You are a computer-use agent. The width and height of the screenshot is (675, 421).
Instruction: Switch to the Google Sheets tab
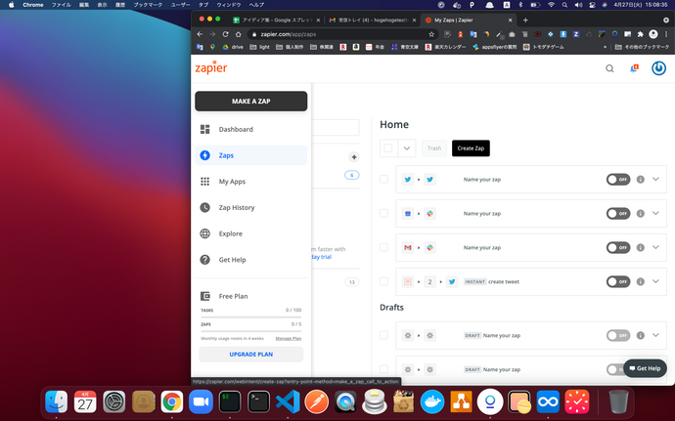pyautogui.click(x=276, y=21)
